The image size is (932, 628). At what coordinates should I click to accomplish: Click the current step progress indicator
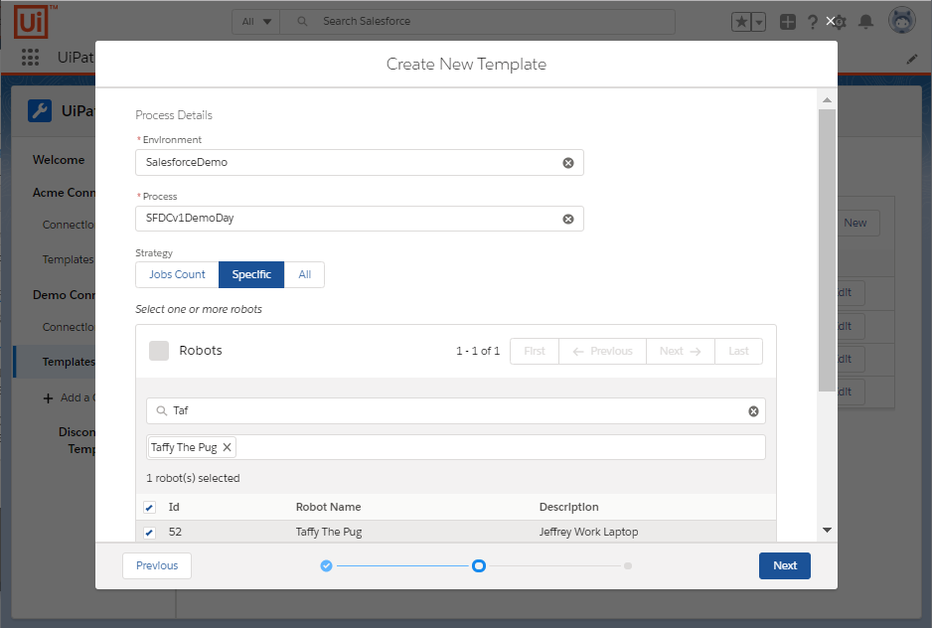[x=478, y=566]
